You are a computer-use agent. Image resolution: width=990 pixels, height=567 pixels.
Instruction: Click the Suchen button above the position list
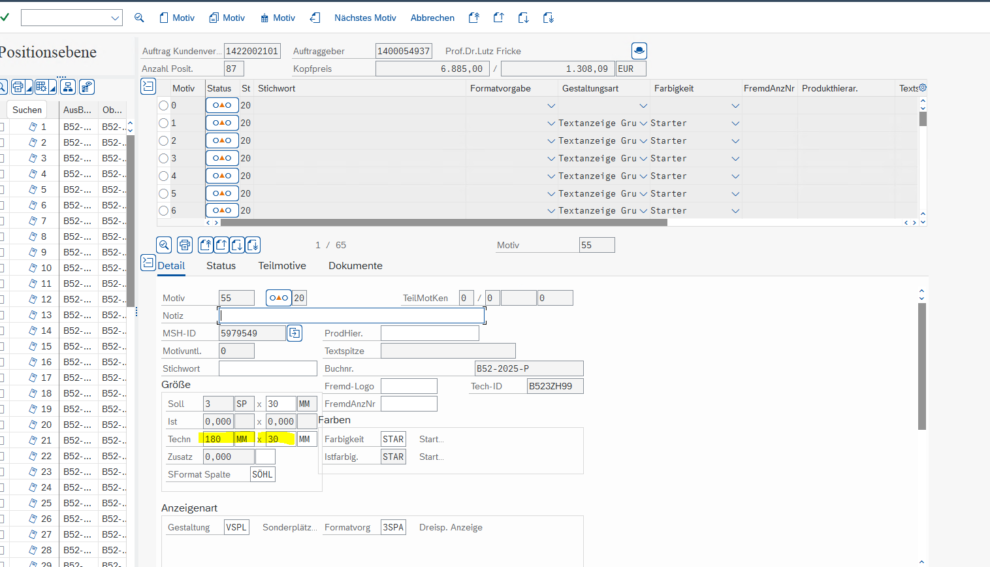(x=27, y=110)
